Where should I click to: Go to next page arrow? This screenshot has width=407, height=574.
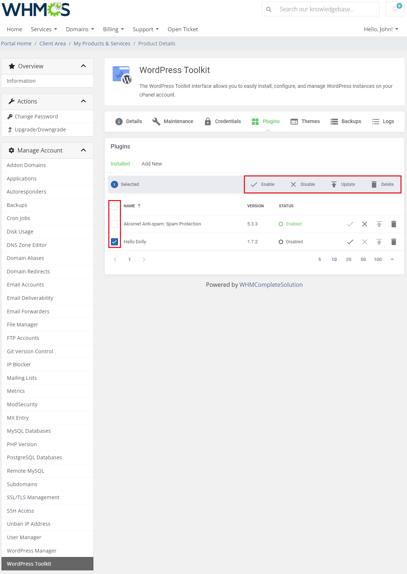(x=144, y=260)
